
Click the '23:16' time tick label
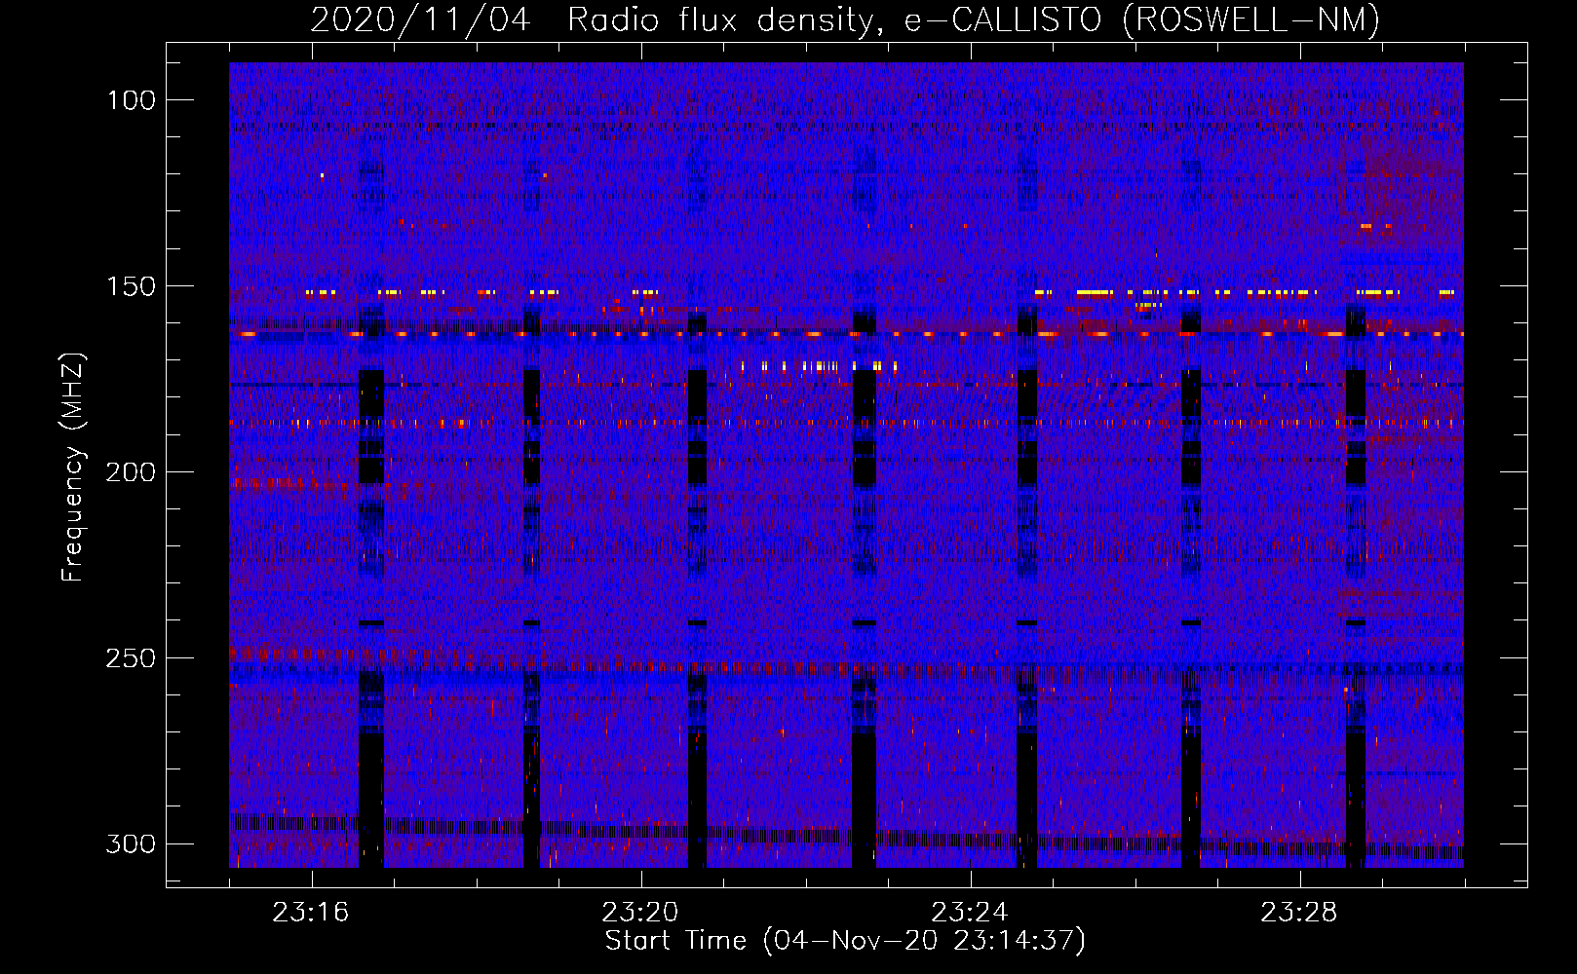coord(311,913)
